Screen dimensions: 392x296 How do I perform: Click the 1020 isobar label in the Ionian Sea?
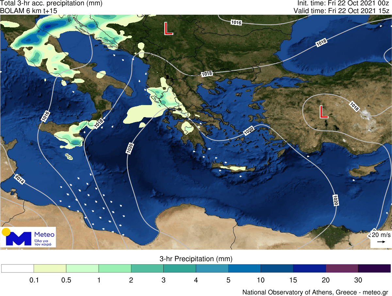(129, 148)
